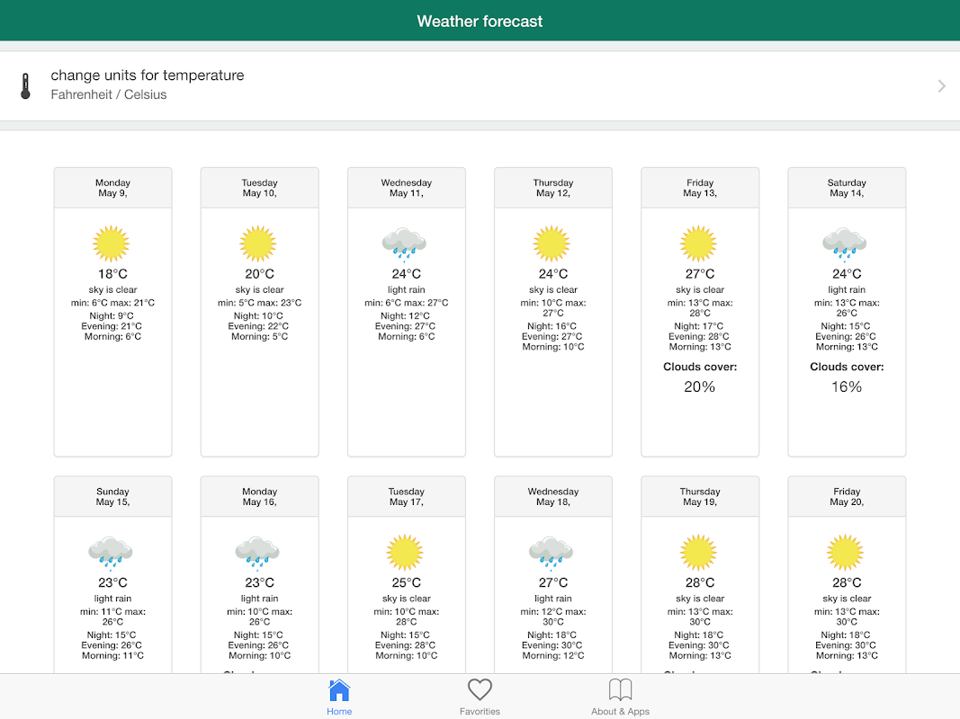The height and width of the screenshot is (719, 960).
Task: Click rain cloud icon for Wednesday May 11
Action: click(404, 244)
